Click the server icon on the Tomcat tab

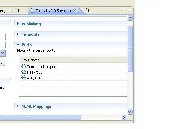(x=32, y=10)
